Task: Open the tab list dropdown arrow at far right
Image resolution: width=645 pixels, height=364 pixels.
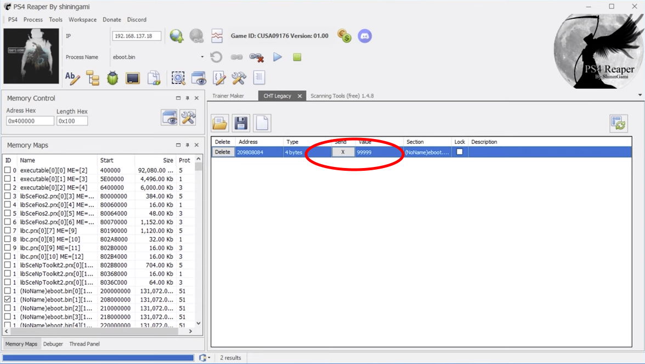Action: tap(640, 95)
